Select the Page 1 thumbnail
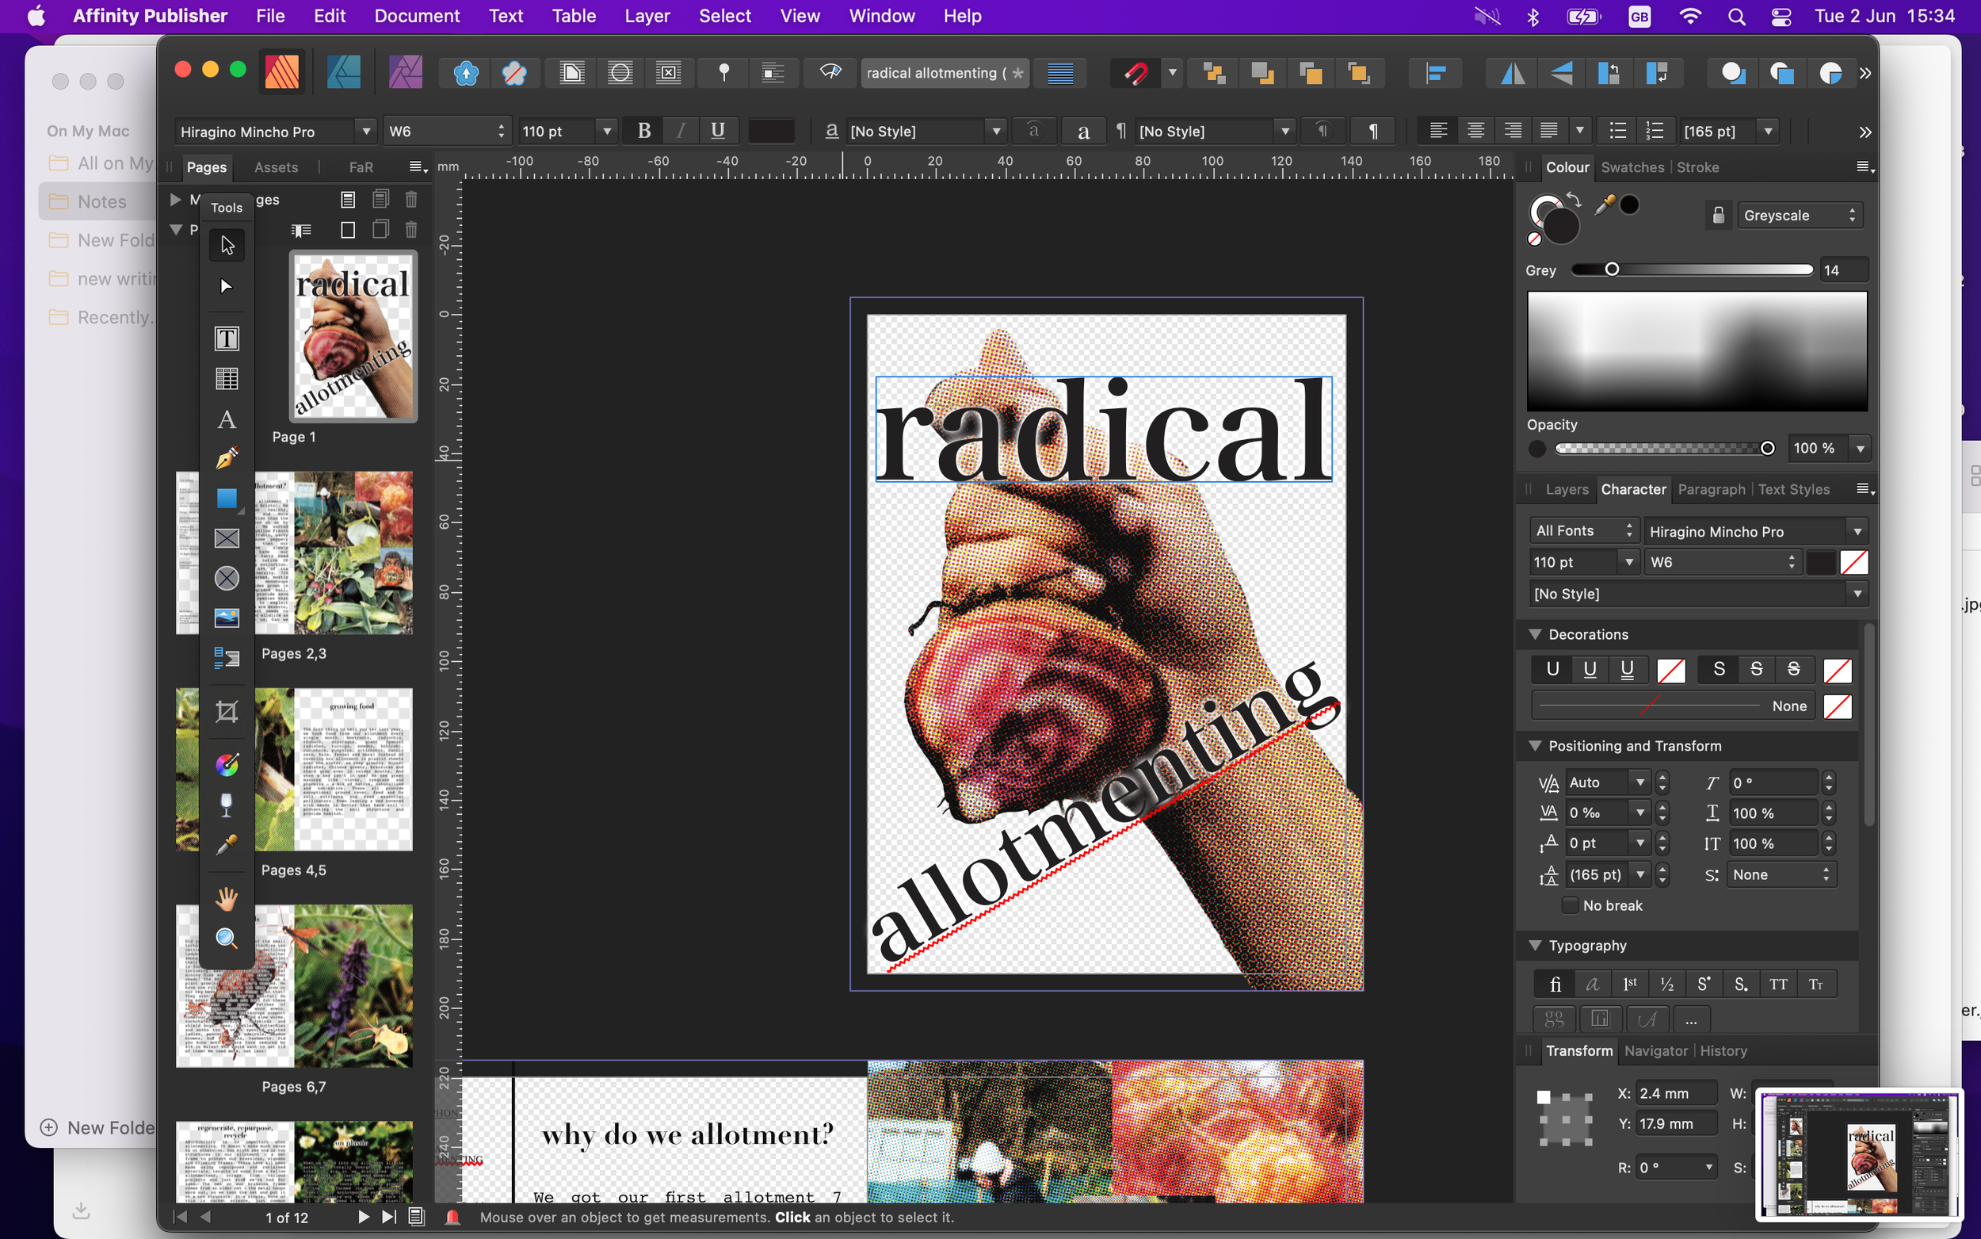The width and height of the screenshot is (1981, 1239). coord(353,336)
